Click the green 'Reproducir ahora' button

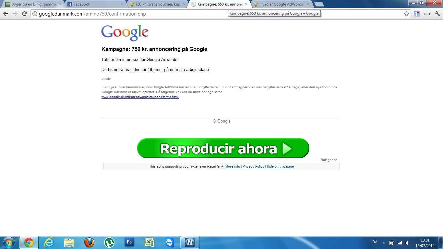223,148
